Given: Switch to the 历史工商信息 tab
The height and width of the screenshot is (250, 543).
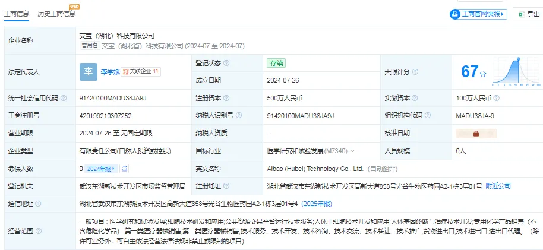Looking at the screenshot, I should [56, 14].
